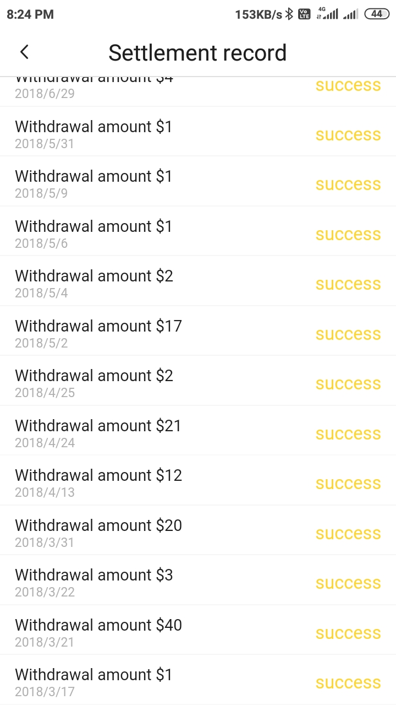The width and height of the screenshot is (396, 705).
Task: Tap the VoLTE status icon
Action: (x=304, y=14)
